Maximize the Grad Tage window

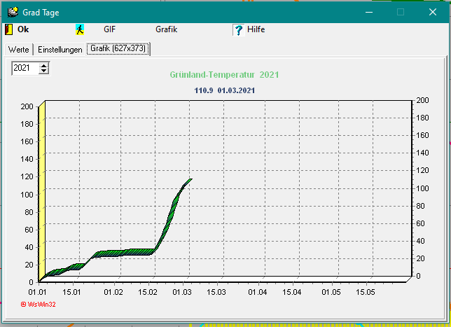[x=401, y=12]
